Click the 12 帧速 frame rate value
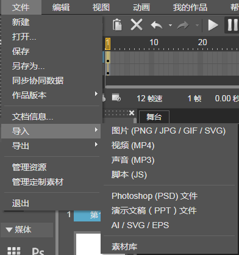This screenshot has width=239, height=255. point(149,98)
